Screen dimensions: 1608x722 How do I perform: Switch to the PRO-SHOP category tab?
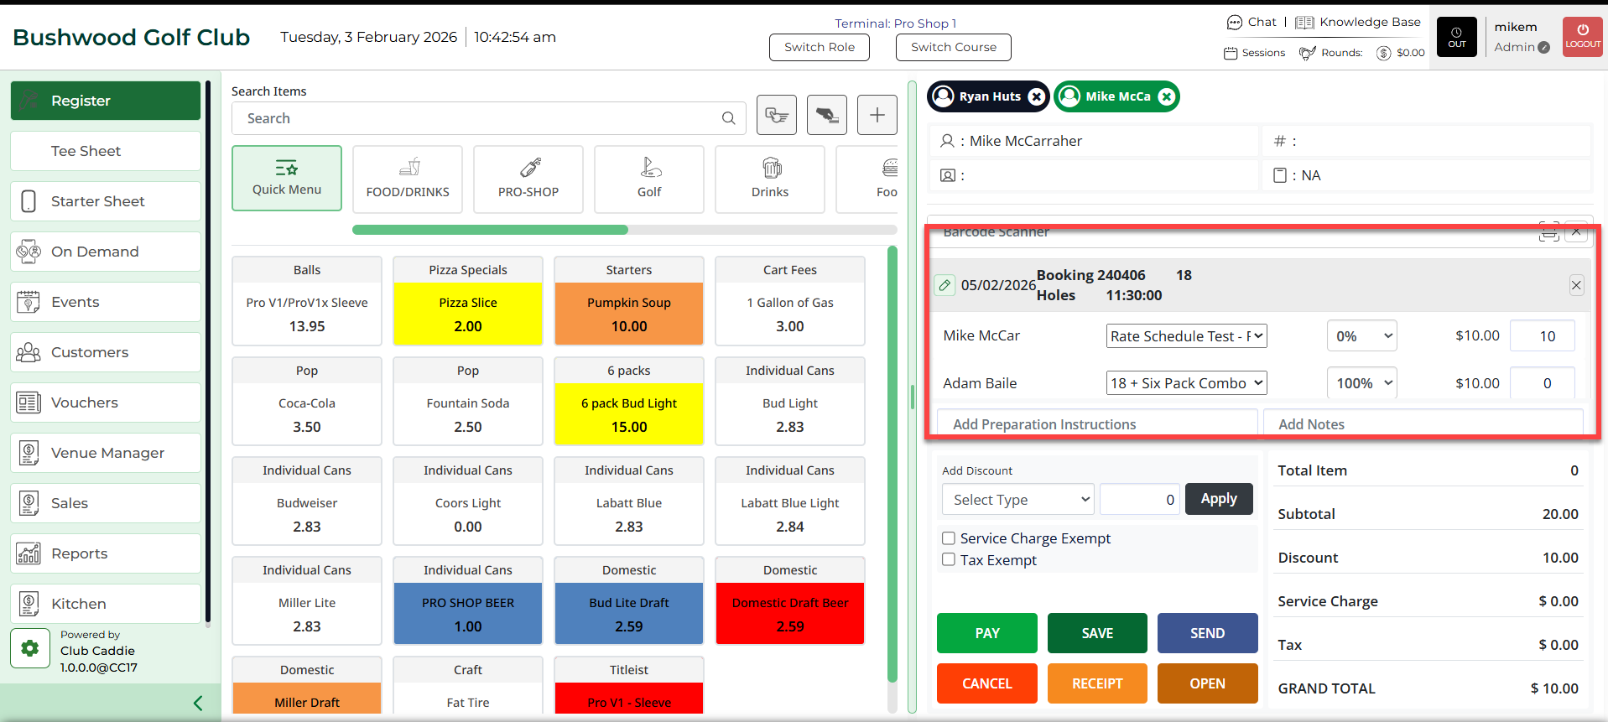(x=528, y=179)
